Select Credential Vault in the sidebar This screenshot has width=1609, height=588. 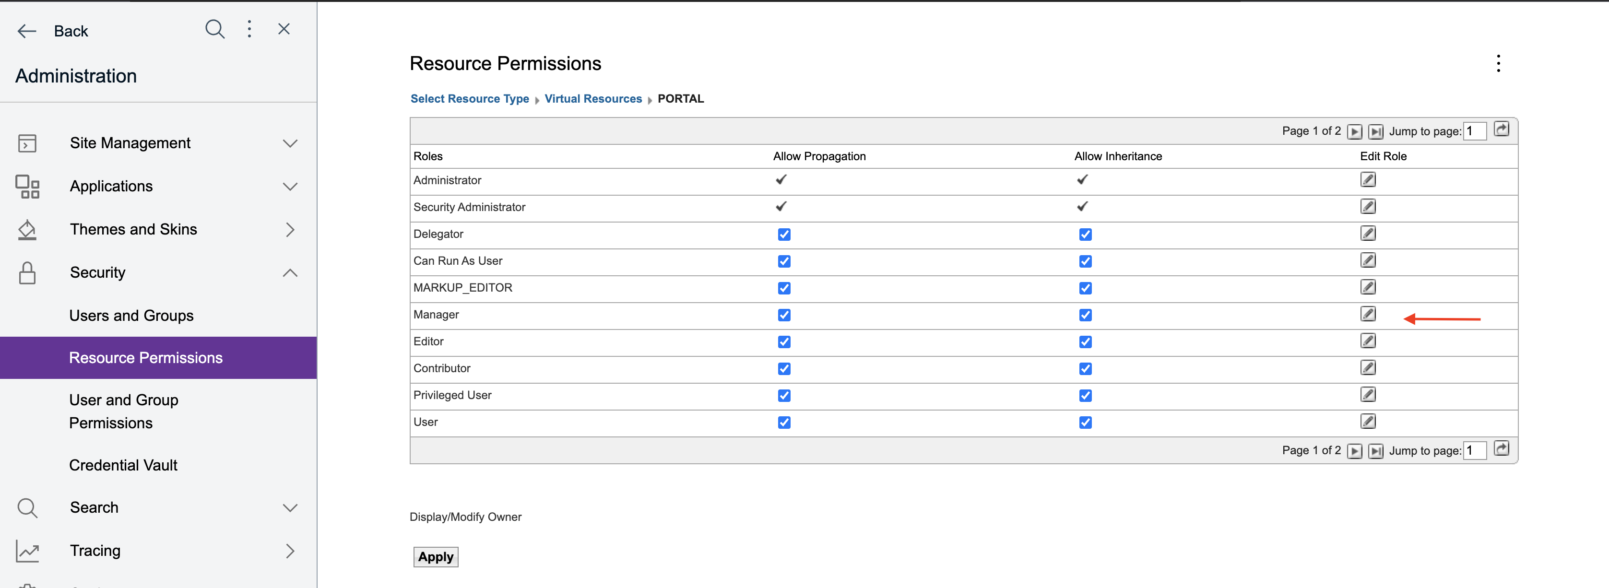[x=123, y=465]
